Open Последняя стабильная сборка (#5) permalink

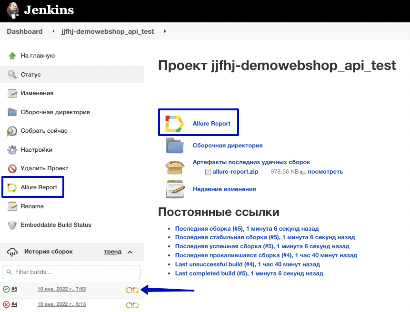coord(265,237)
